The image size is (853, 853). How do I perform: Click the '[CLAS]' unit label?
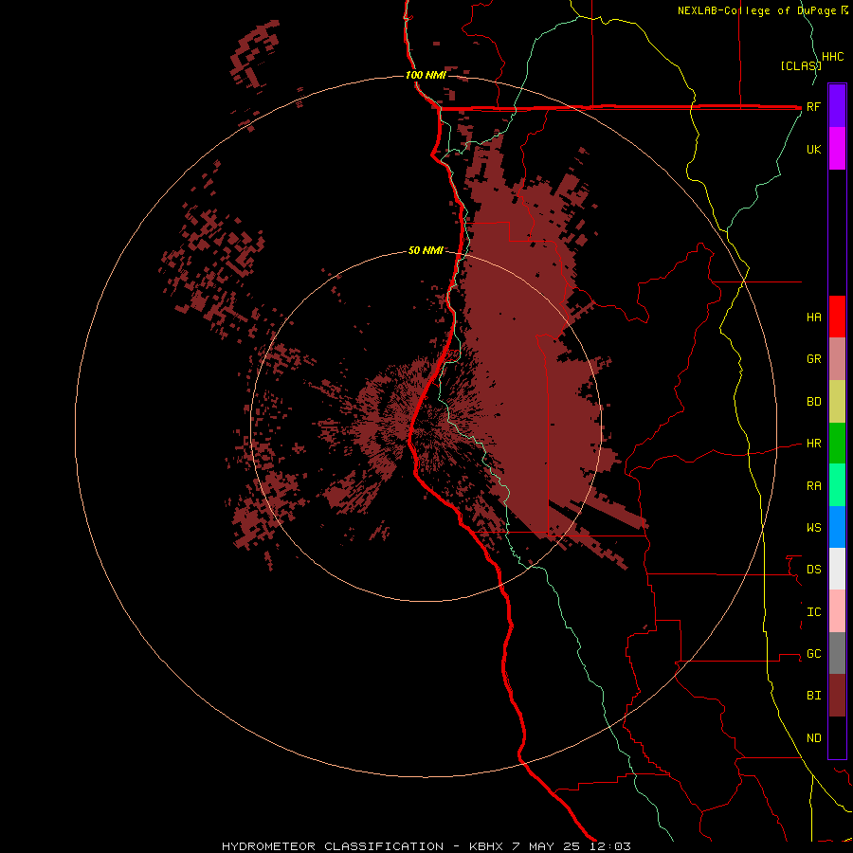coord(801,65)
